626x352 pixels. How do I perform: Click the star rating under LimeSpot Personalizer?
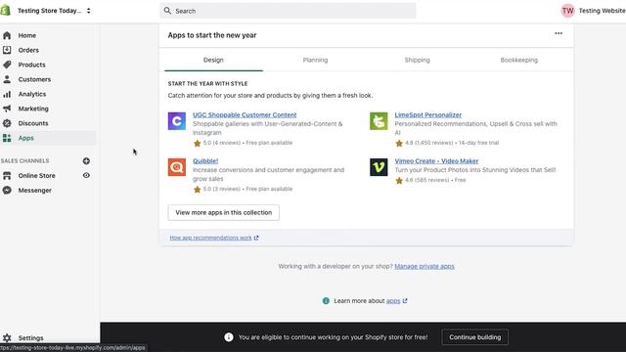[x=399, y=144]
